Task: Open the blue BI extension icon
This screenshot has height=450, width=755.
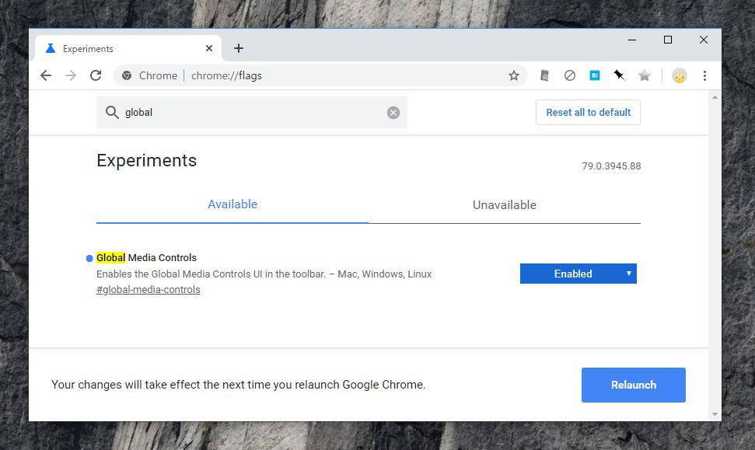Action: (595, 75)
